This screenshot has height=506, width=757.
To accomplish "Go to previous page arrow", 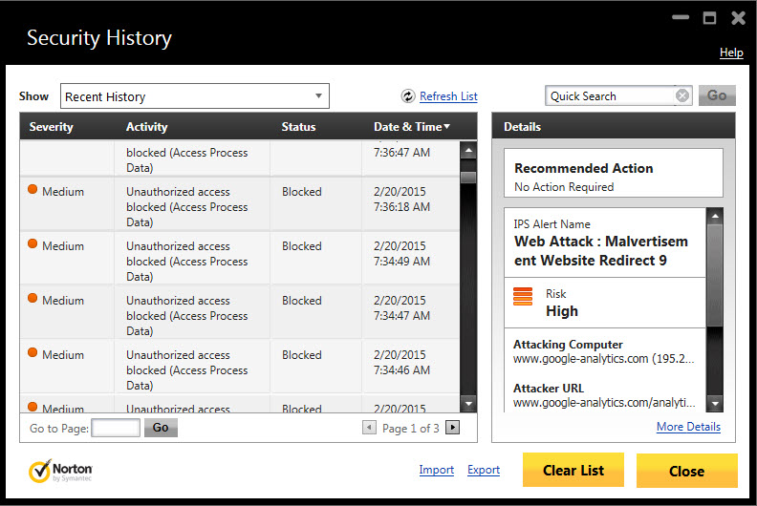I will coord(369,428).
